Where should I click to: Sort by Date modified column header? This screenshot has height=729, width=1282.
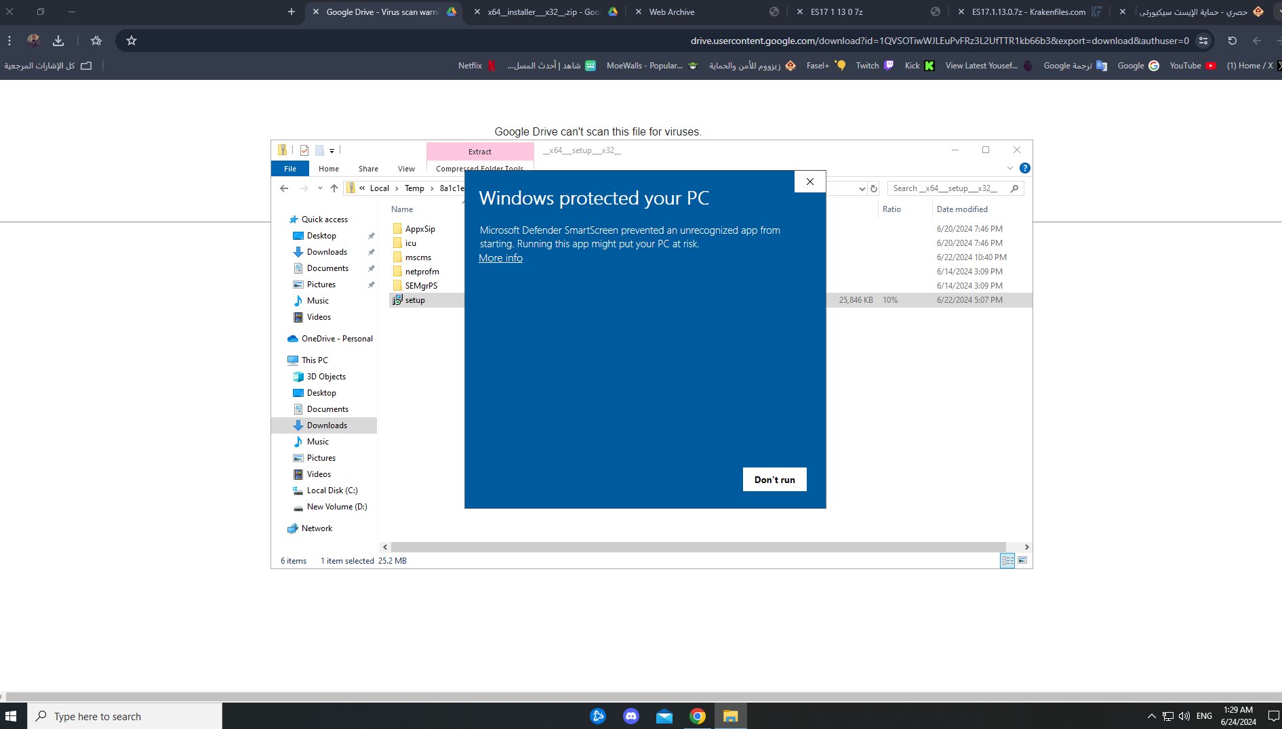click(x=962, y=209)
